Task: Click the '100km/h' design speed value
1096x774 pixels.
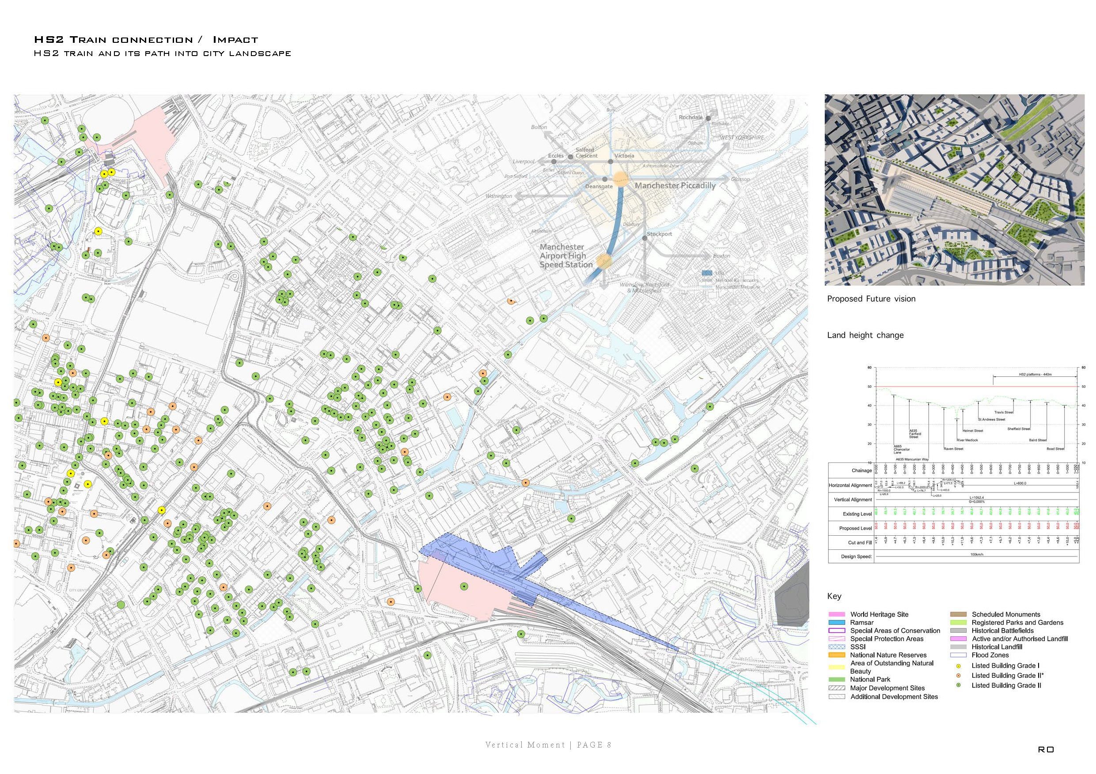Action: pyautogui.click(x=977, y=555)
